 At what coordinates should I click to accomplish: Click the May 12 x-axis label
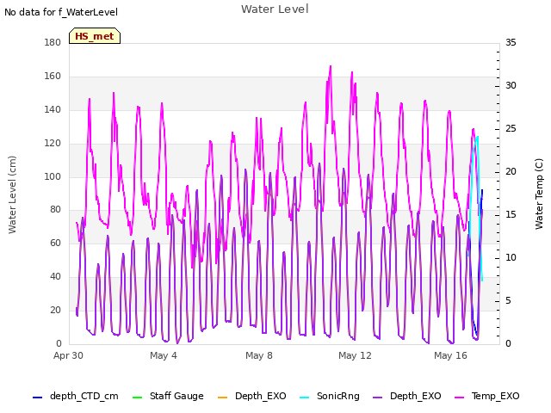point(355,355)
